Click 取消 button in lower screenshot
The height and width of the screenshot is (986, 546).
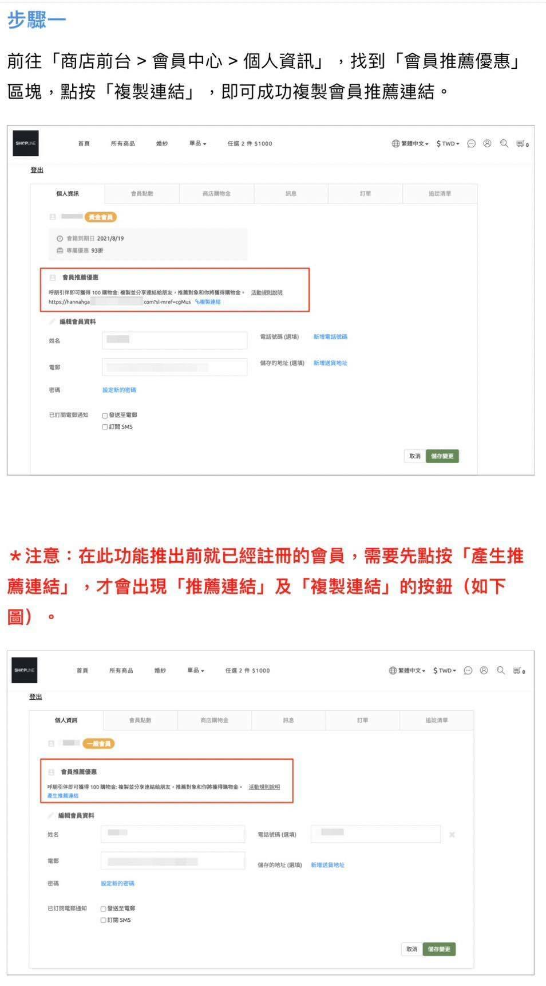pyautogui.click(x=412, y=949)
